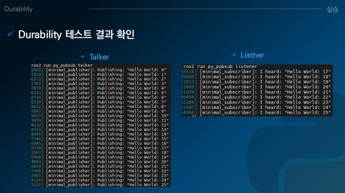Click talker line 'Hello World: 15'
Image resolution: width=345 pixels, height=193 pixels.
pyautogui.click(x=100, y=139)
